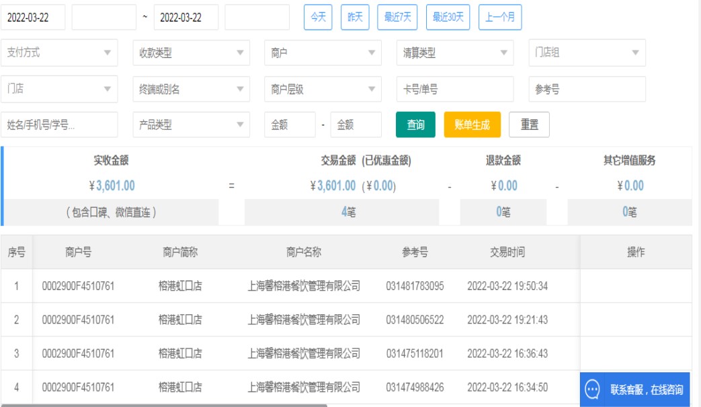Click the yellow 账单生成 button

[472, 124]
